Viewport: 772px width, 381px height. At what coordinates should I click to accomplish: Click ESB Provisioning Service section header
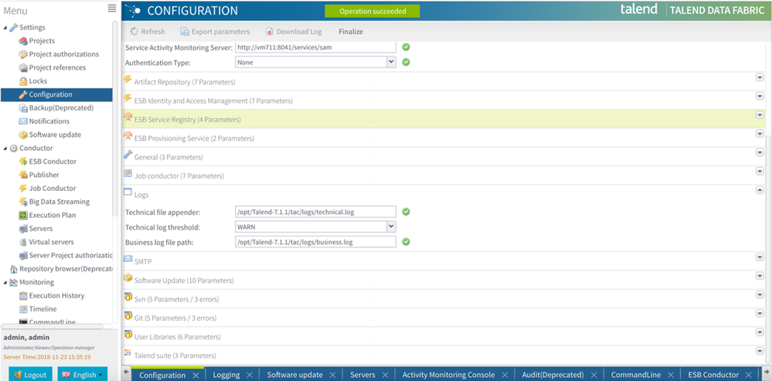[x=443, y=138]
